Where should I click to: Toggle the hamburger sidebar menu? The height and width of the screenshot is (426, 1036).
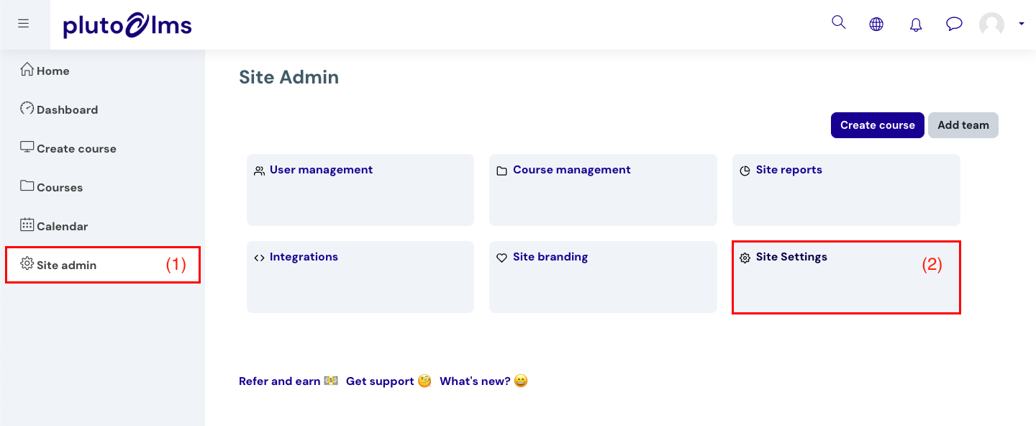[x=24, y=24]
